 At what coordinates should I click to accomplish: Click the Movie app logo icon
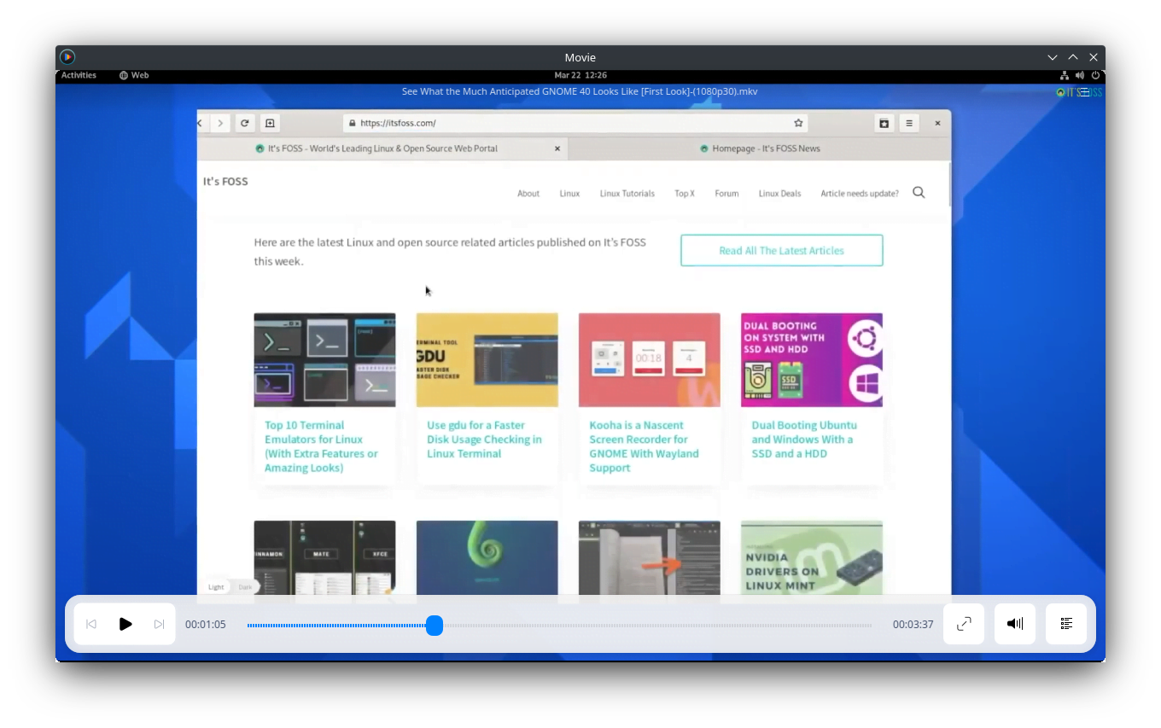[67, 57]
